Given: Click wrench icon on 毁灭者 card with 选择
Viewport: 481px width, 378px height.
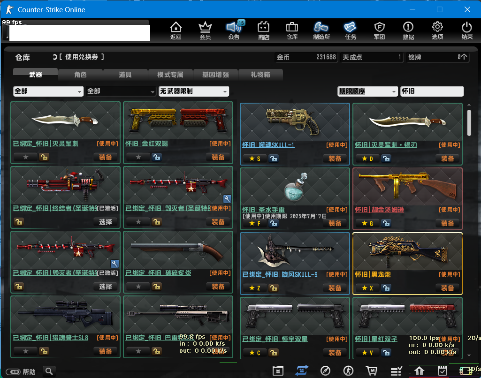Looking at the screenshot, I should coord(115,264).
